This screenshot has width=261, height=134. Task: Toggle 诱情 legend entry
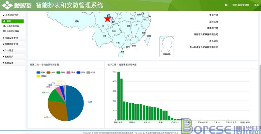pos(71,73)
